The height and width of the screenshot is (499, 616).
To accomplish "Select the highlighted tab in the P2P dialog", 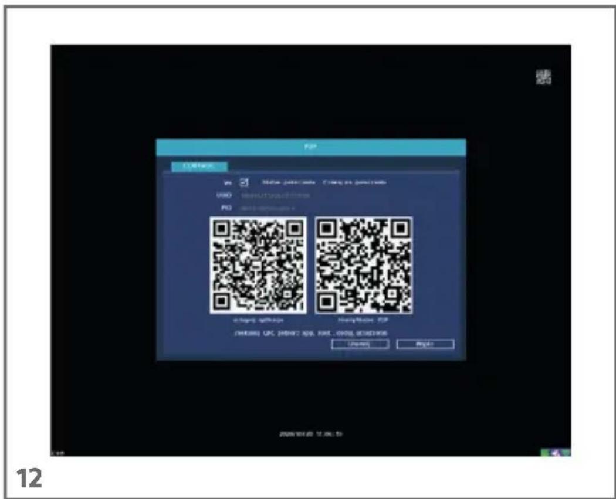I will tap(199, 166).
